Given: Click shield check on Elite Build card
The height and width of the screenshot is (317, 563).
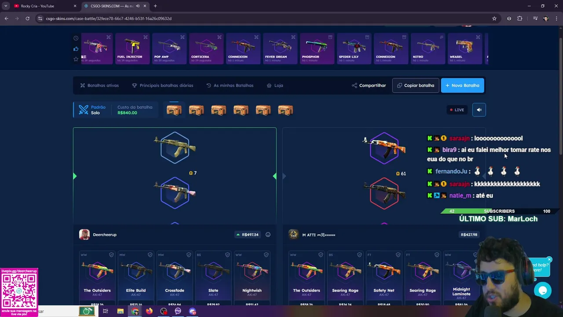Looking at the screenshot, I should pos(150,254).
